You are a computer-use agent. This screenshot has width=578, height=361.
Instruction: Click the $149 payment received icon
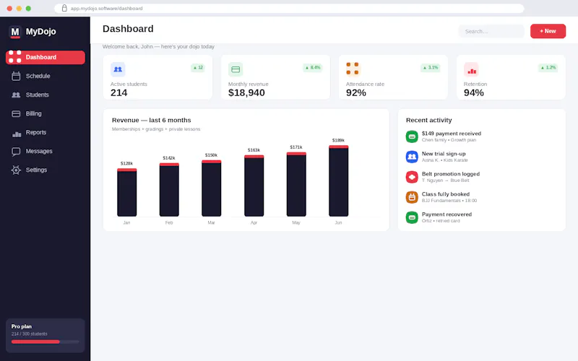(x=412, y=136)
